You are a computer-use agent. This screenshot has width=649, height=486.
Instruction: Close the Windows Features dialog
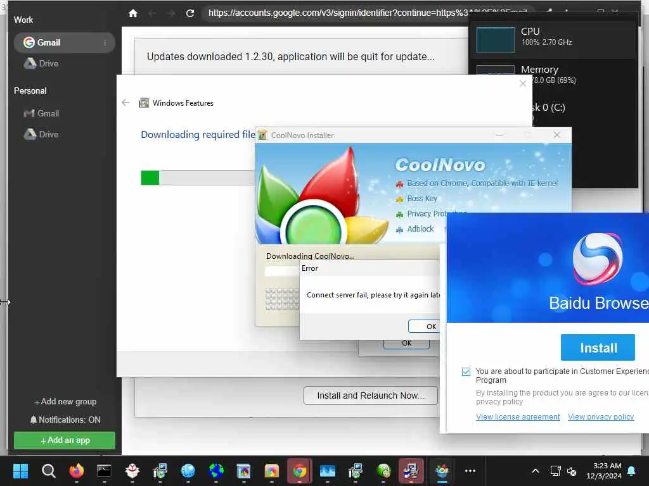click(523, 84)
